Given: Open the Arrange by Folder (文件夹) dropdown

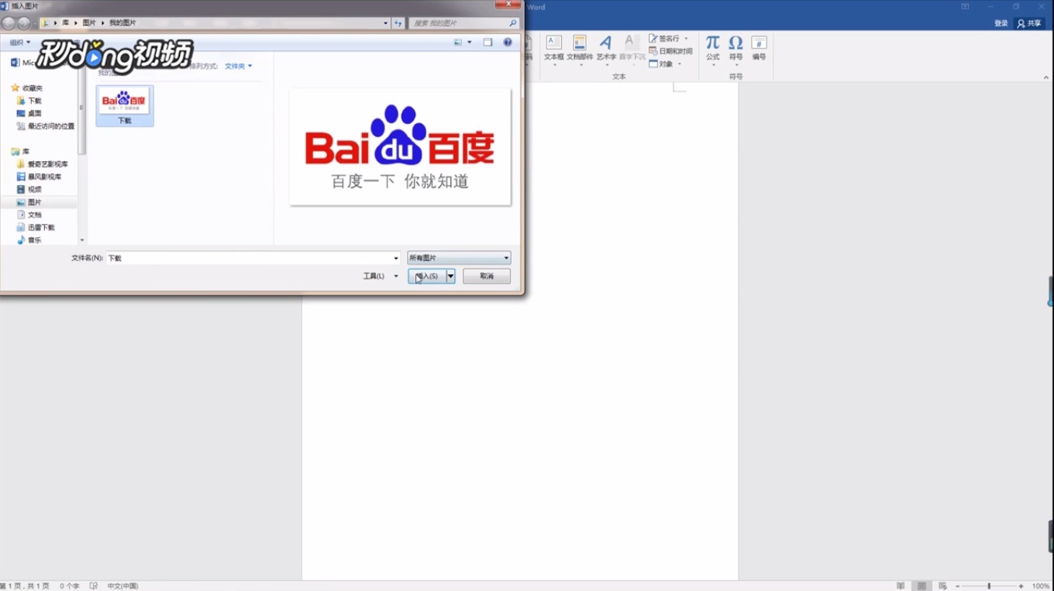Looking at the screenshot, I should (x=238, y=66).
